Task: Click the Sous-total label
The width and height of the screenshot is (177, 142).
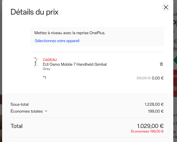Action: [20, 104]
